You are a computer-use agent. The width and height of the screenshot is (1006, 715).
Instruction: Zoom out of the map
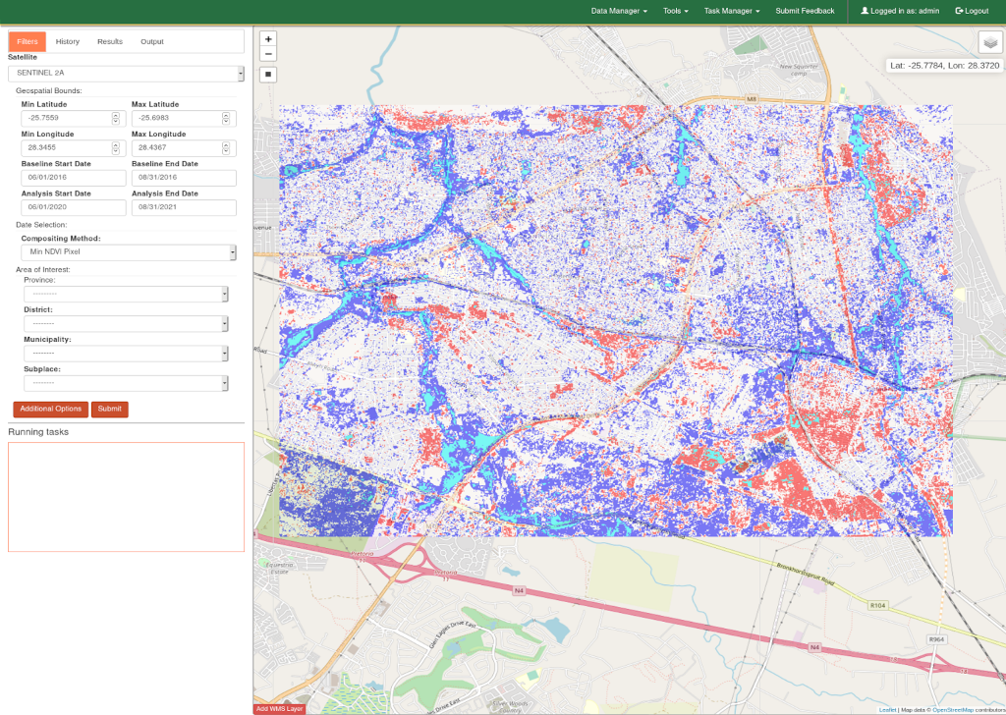click(268, 54)
